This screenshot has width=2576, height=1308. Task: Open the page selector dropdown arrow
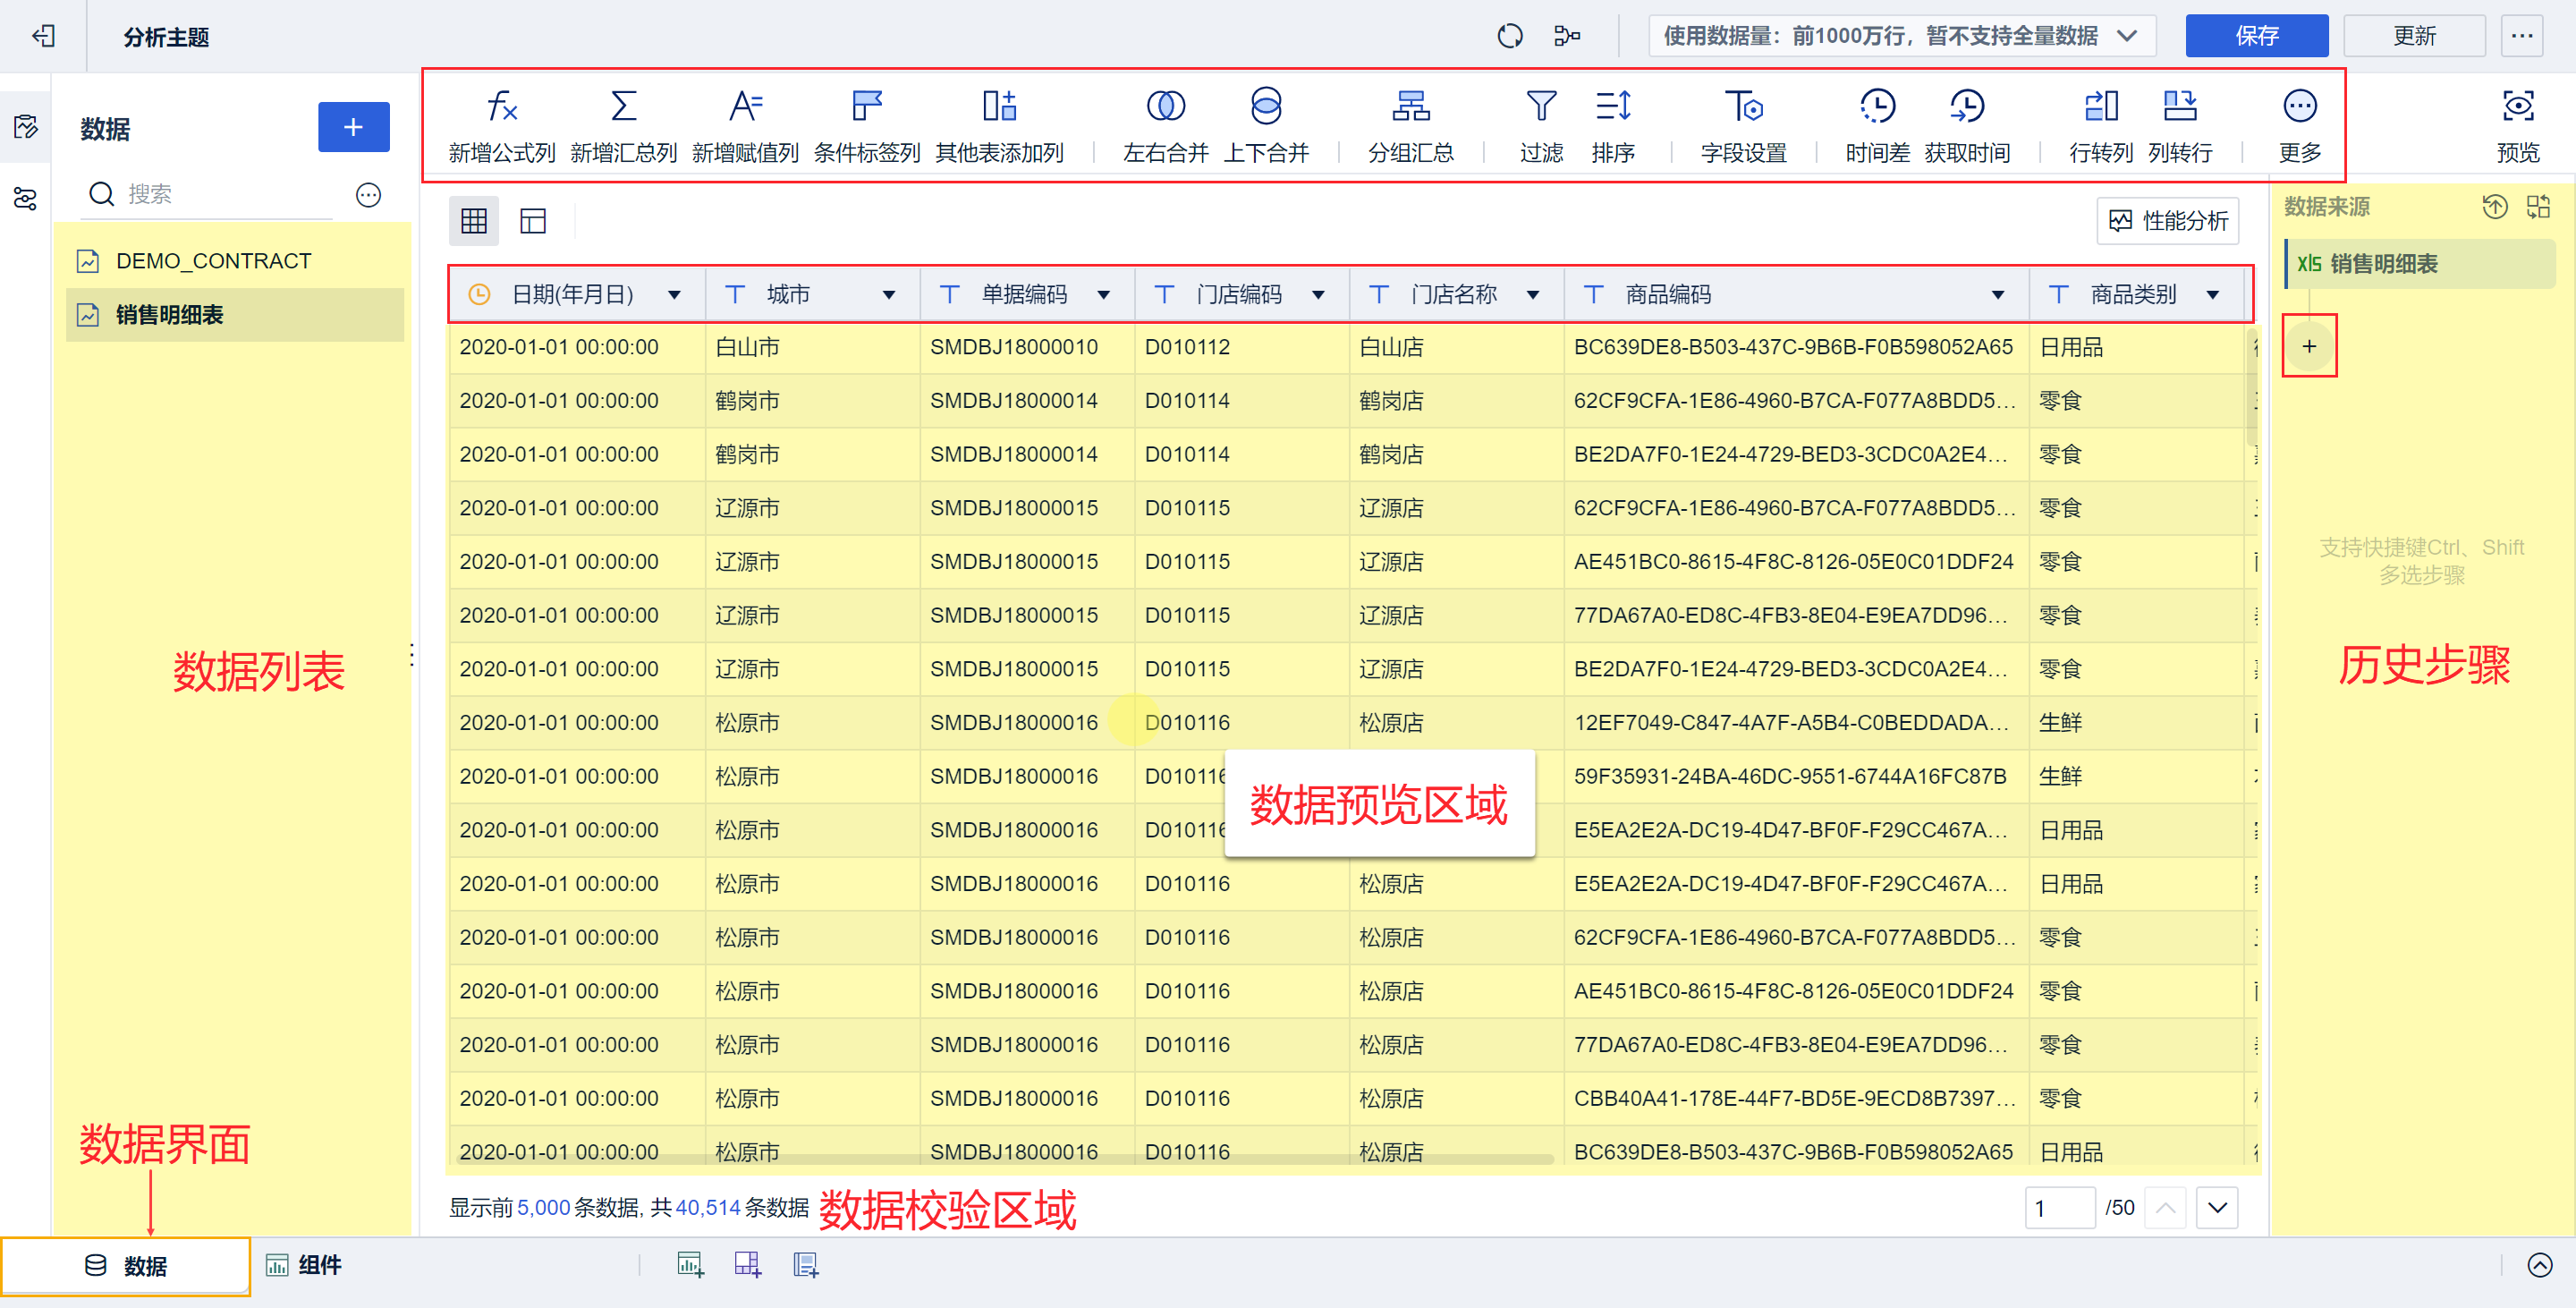pos(2216,1208)
